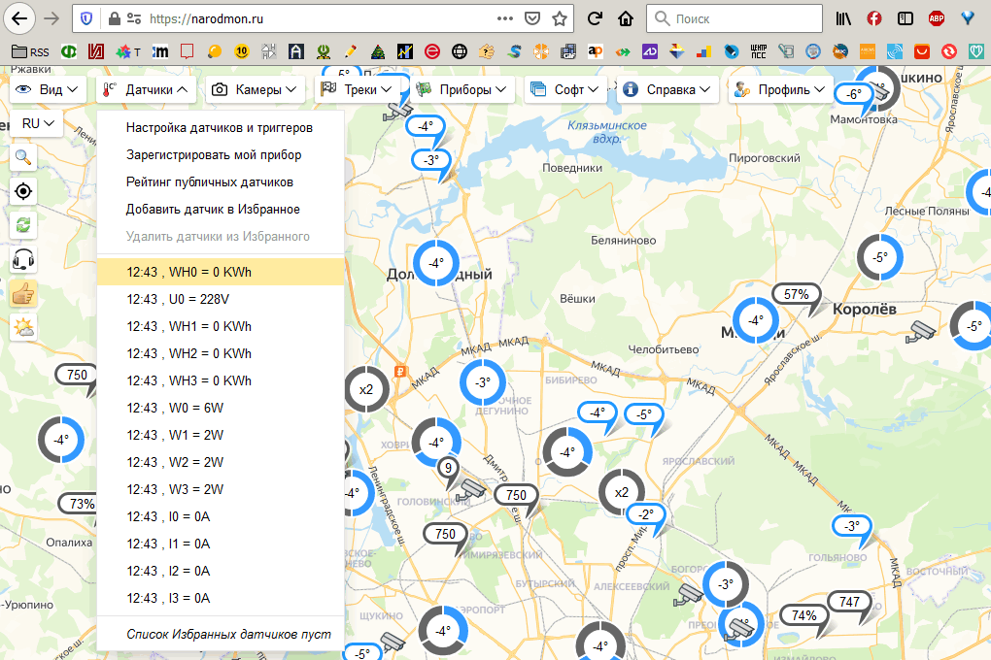
Task: Select the I3 = 0A sensor entry
Action: click(220, 598)
